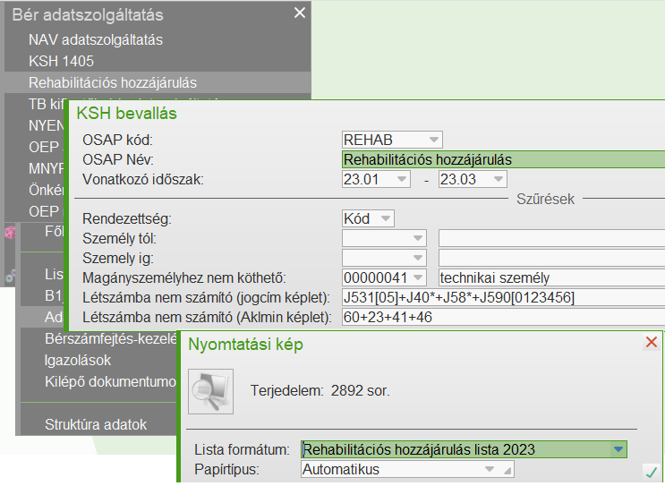Image resolution: width=665 pixels, height=486 pixels.
Task: Click the Személy ig name field
Action: (x=551, y=258)
